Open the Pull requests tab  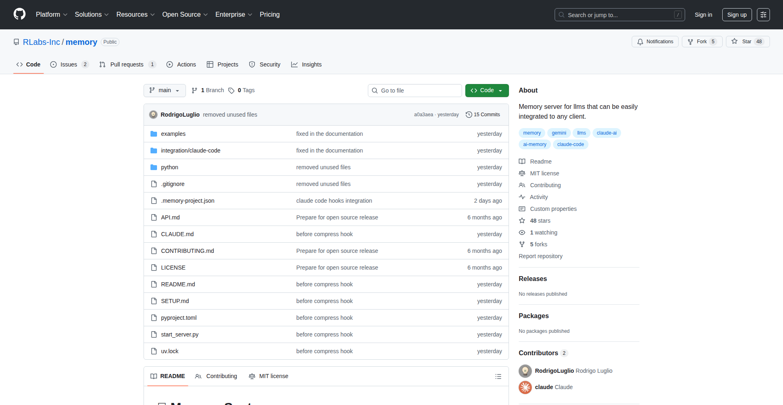point(127,64)
